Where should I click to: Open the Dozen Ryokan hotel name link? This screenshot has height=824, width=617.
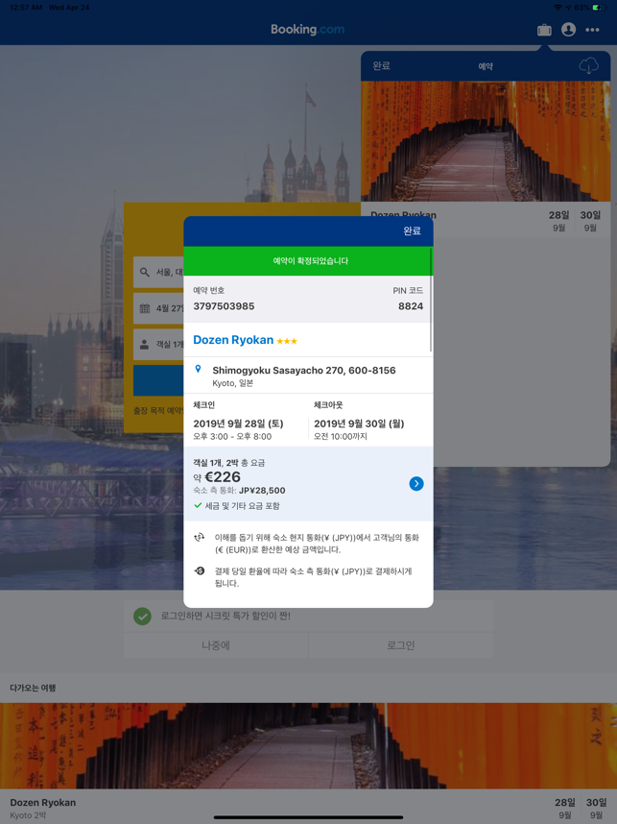click(233, 340)
